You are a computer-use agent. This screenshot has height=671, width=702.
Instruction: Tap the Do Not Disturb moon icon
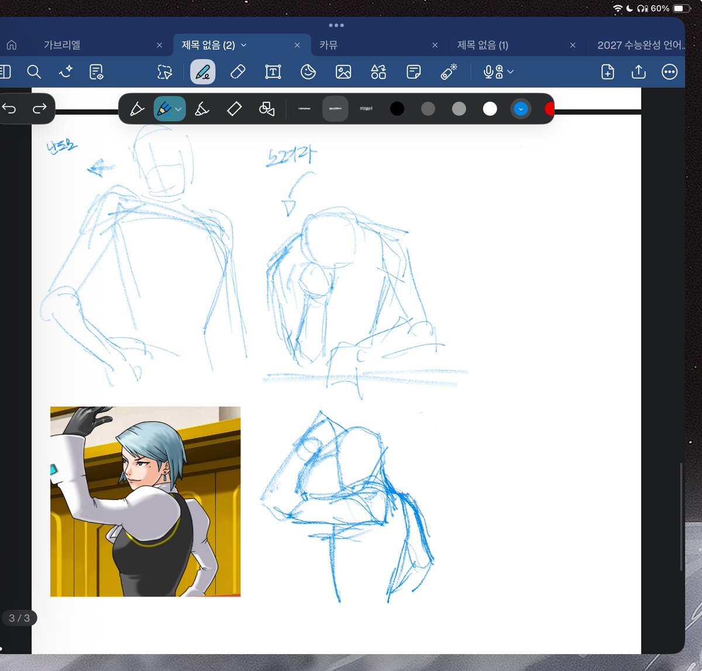point(629,8)
